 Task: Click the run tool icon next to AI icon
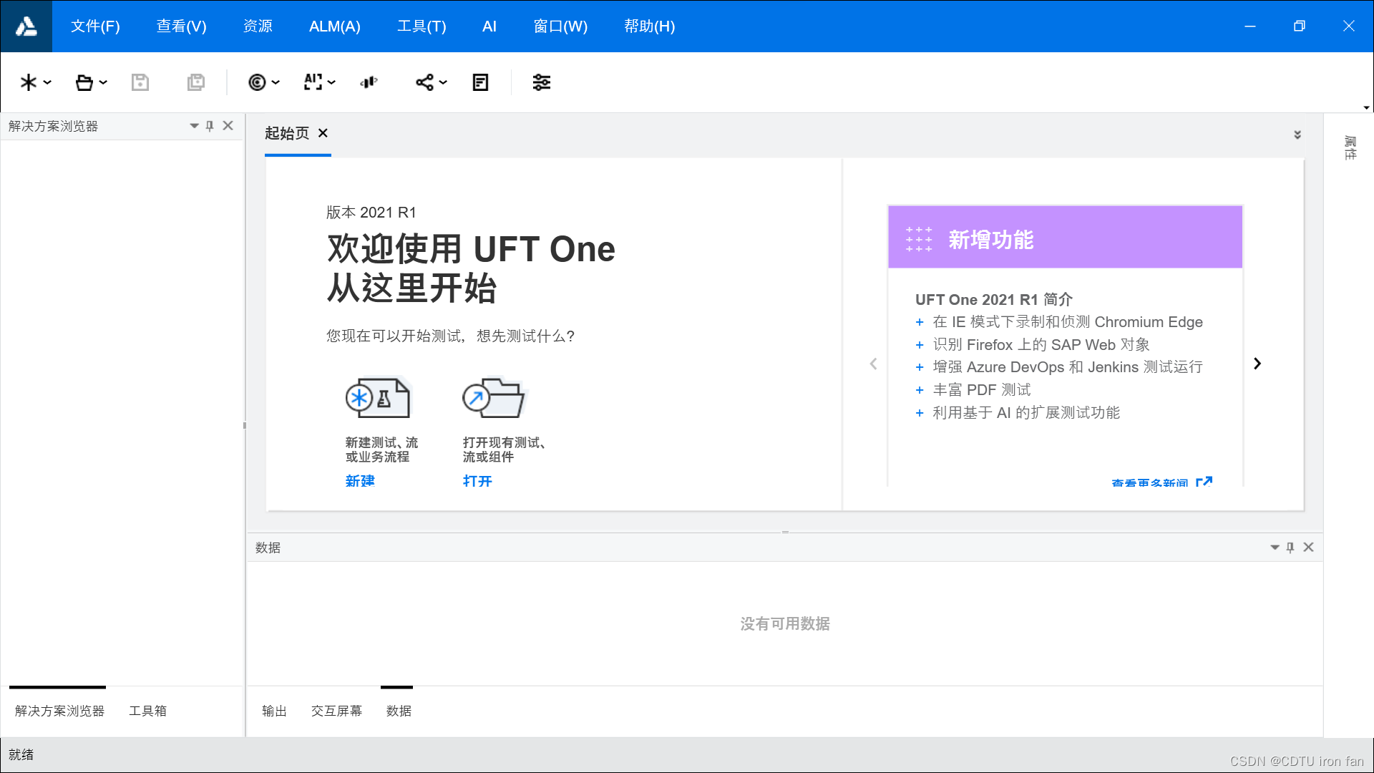click(x=369, y=82)
